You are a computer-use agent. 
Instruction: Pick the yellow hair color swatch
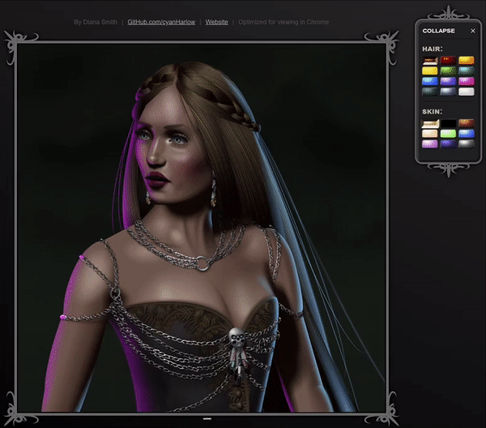430,71
